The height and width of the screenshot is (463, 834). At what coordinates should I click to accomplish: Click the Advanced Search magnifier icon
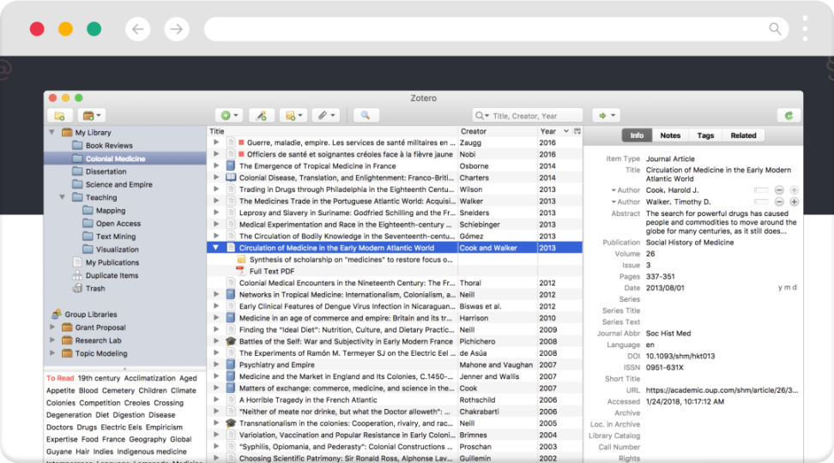click(365, 116)
